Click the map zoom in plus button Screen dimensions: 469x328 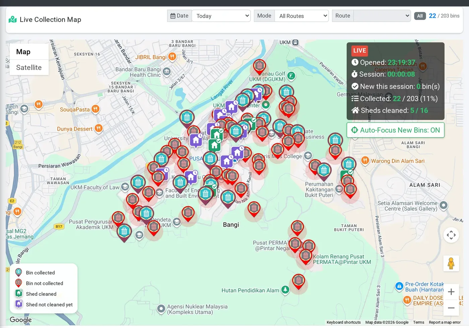pos(451,292)
